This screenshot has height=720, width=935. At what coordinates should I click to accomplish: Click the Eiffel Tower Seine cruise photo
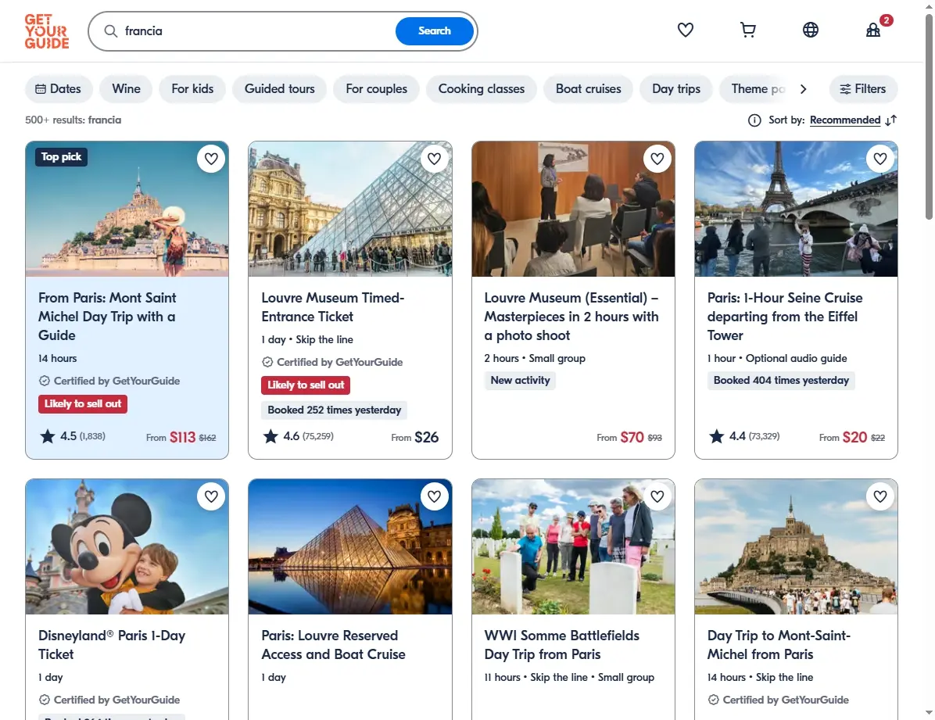tap(796, 209)
